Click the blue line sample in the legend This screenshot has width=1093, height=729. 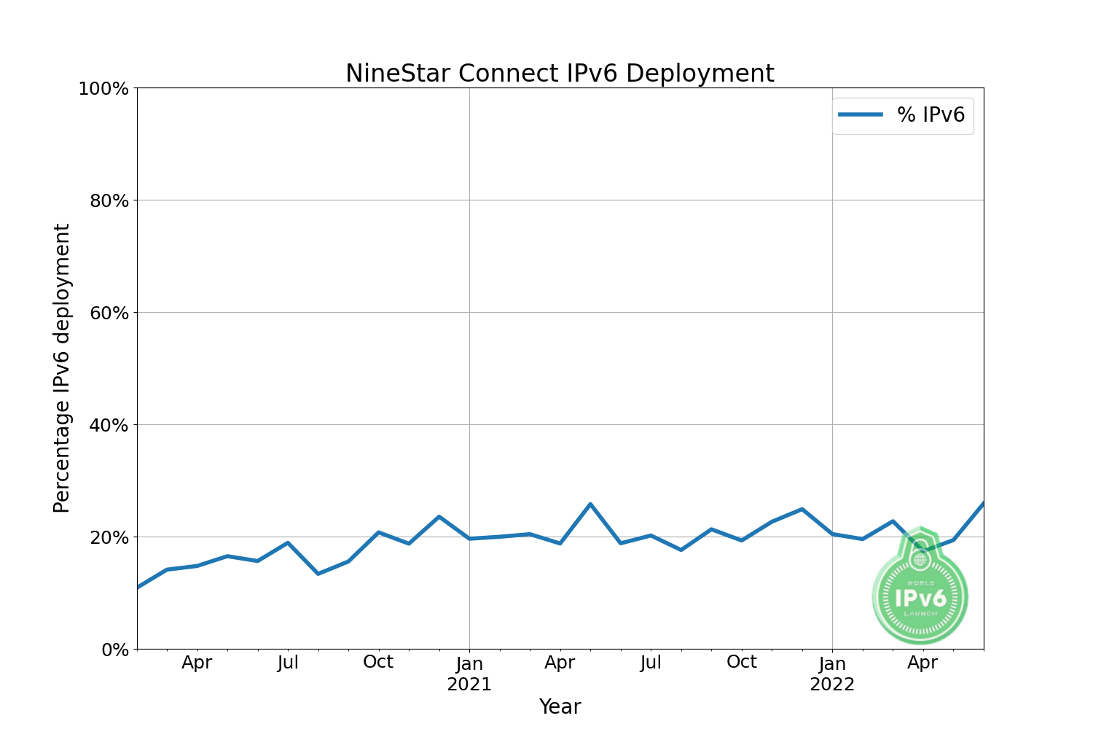pos(861,115)
